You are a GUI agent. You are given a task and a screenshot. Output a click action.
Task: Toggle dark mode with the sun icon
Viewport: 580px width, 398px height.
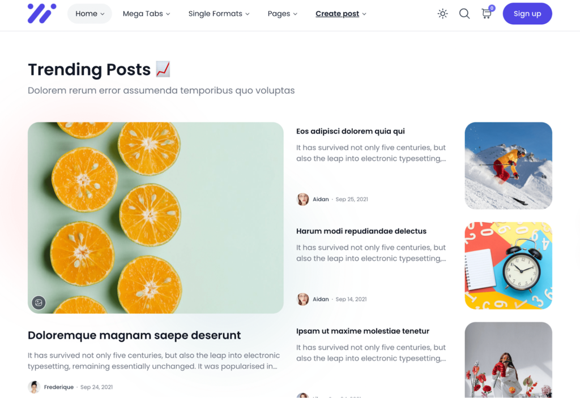[x=442, y=14]
